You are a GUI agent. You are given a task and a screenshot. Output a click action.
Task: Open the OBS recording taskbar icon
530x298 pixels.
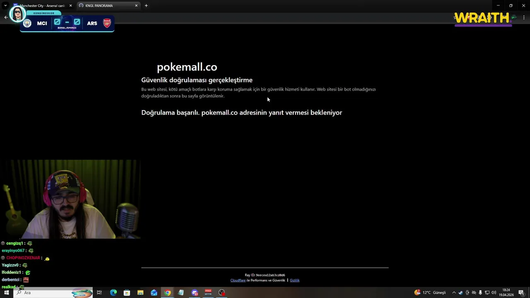pyautogui.click(x=222, y=293)
